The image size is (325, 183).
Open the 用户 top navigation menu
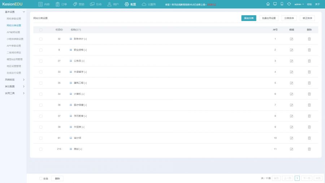click(x=113, y=4)
